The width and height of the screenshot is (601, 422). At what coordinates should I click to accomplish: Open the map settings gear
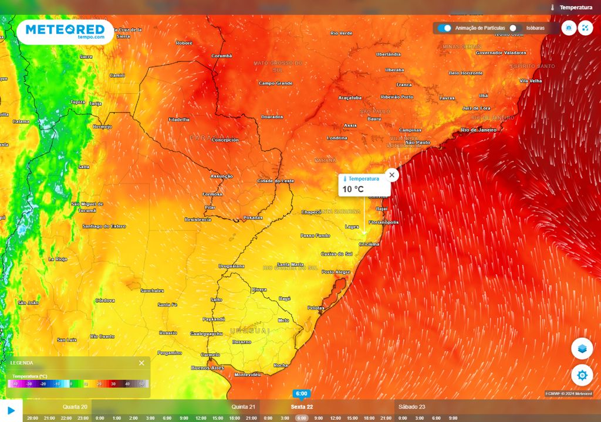582,375
